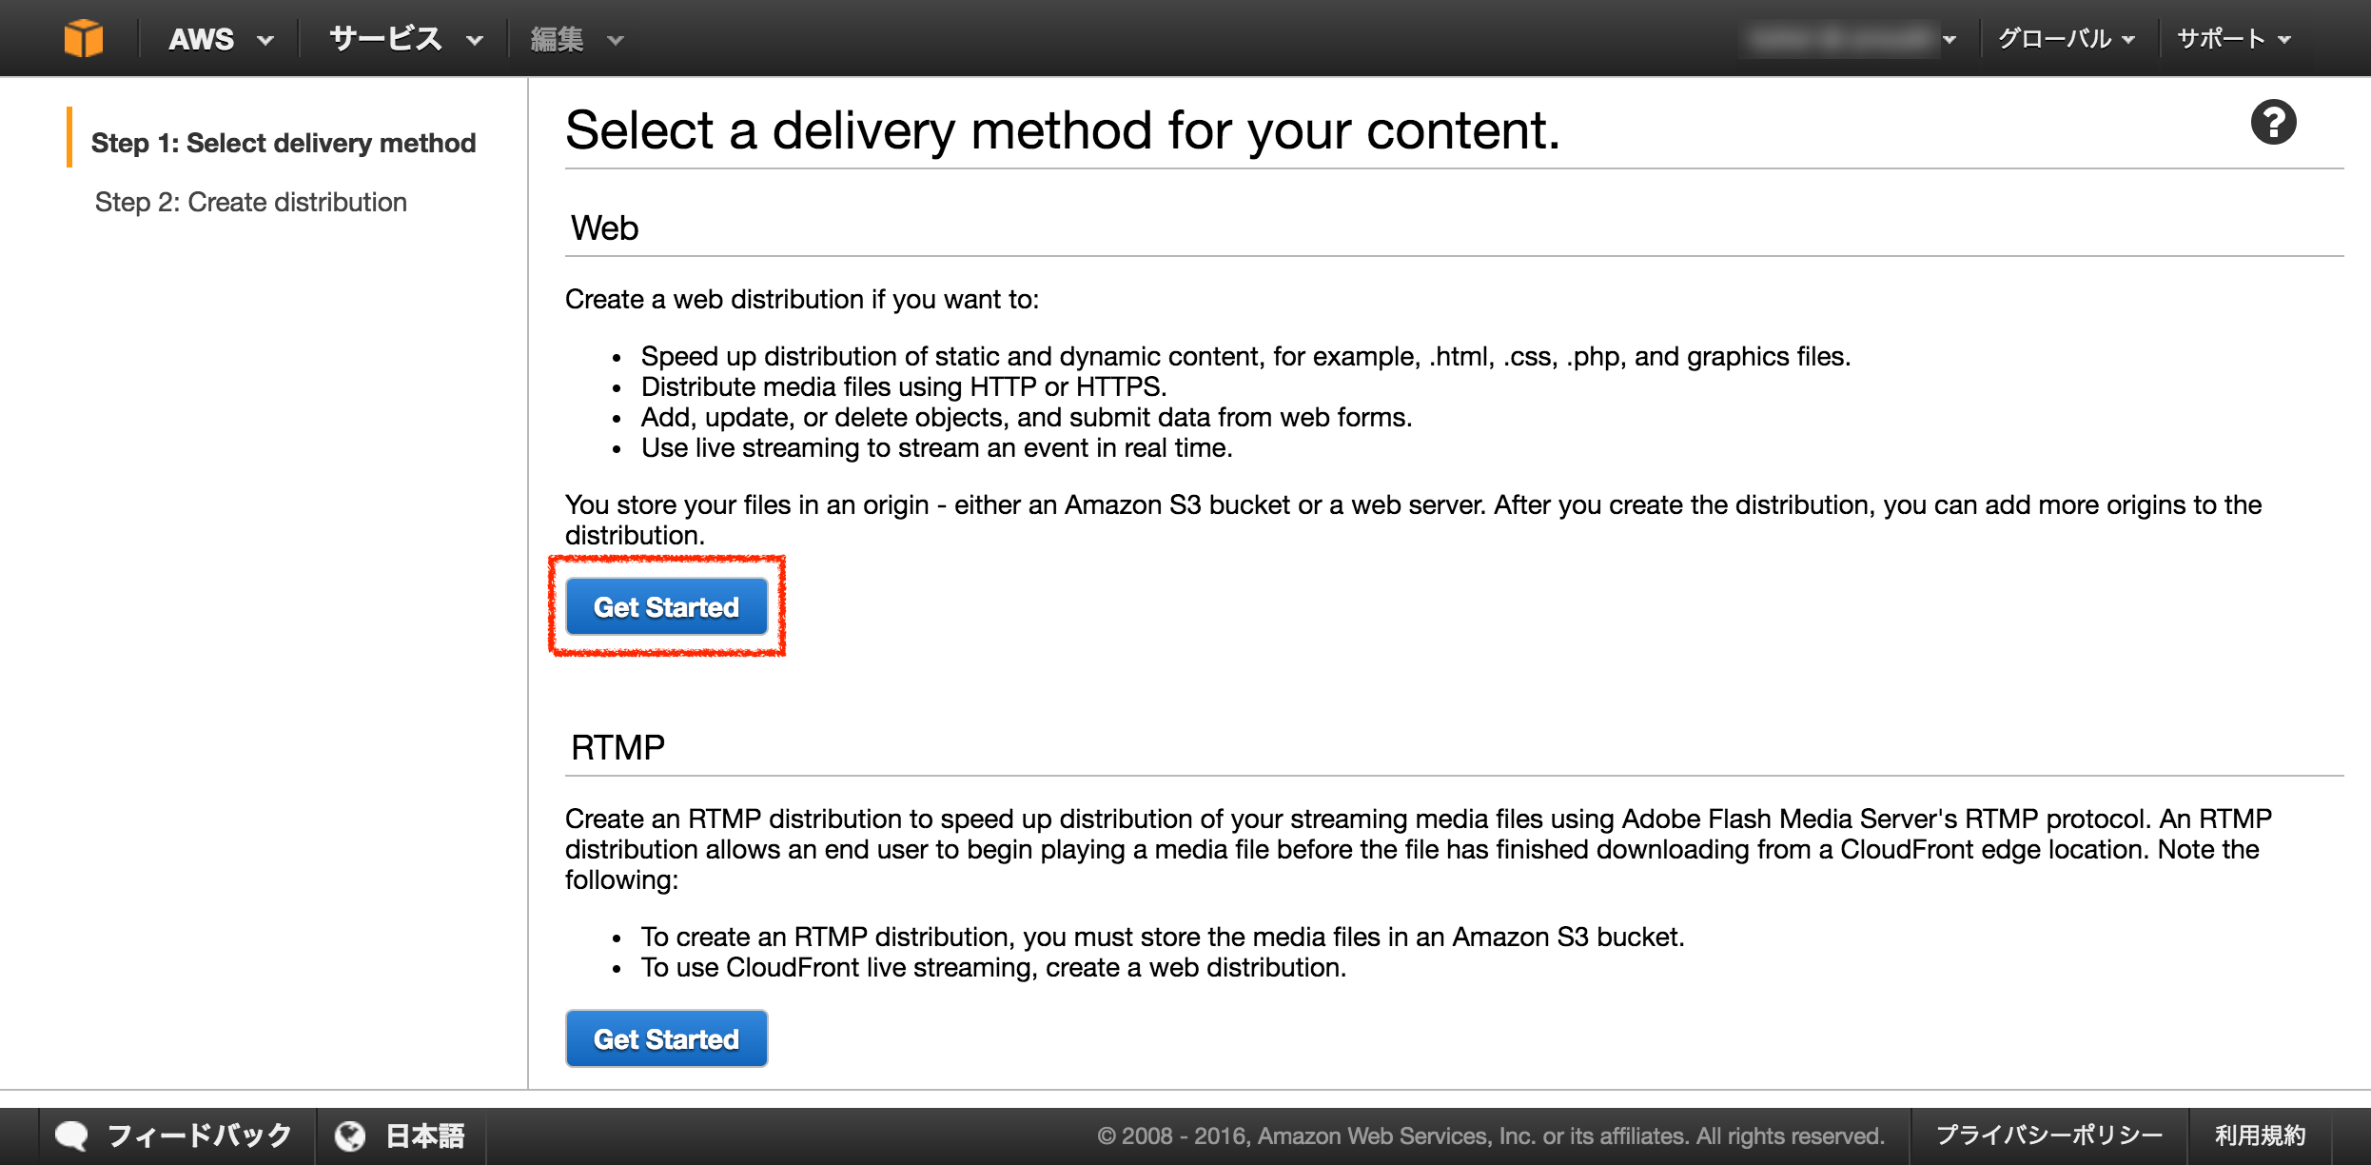Go to Step 2: Create distribution
Viewport: 2371px width, 1165px height.
pyautogui.click(x=250, y=202)
